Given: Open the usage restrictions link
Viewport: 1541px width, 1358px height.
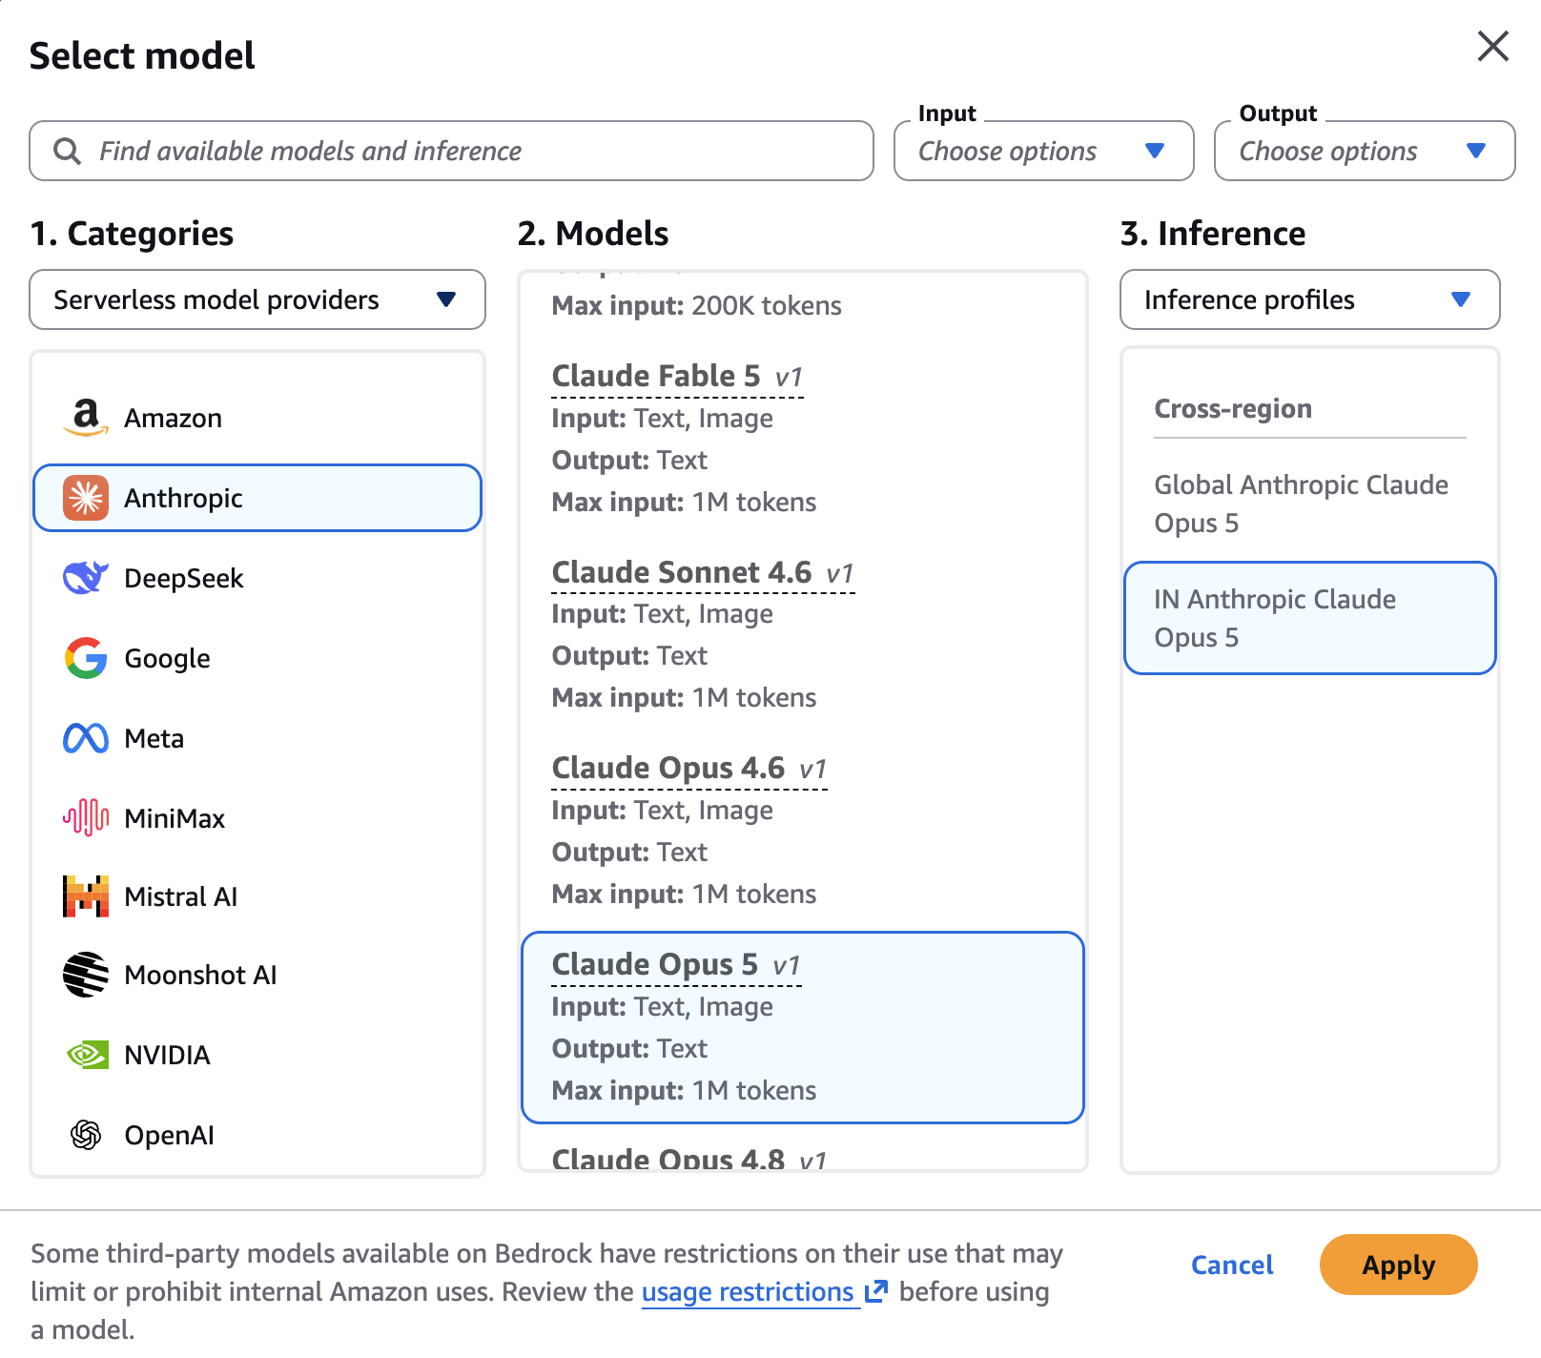Looking at the screenshot, I should (x=748, y=1291).
